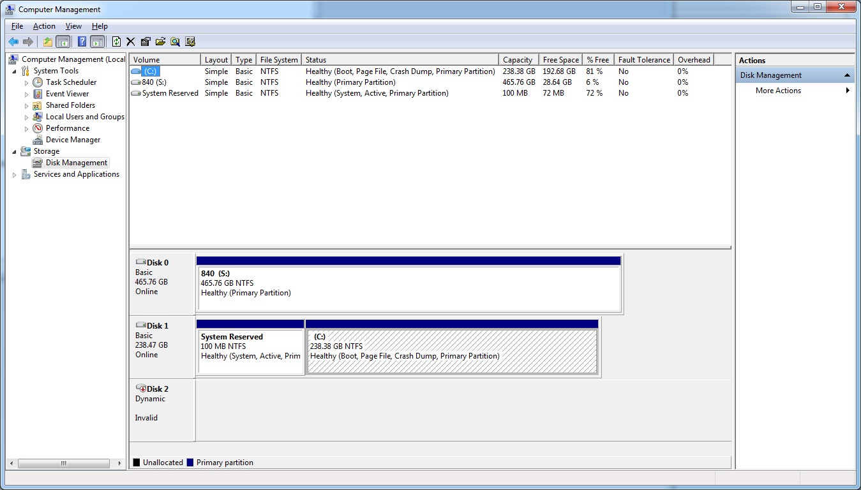This screenshot has width=861, height=490.
Task: Click the 192.68 GB free space cell
Action: pos(559,71)
